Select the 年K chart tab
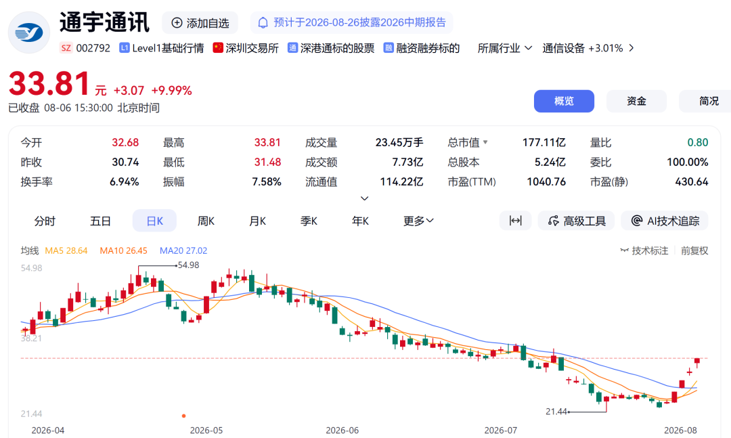The image size is (731, 438). 360,221
